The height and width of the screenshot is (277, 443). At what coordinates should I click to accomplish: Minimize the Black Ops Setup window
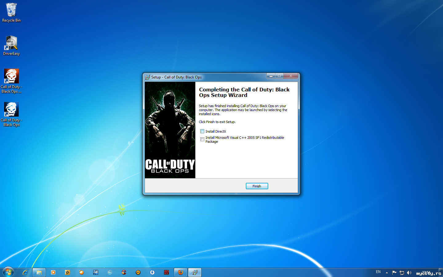[x=271, y=76]
